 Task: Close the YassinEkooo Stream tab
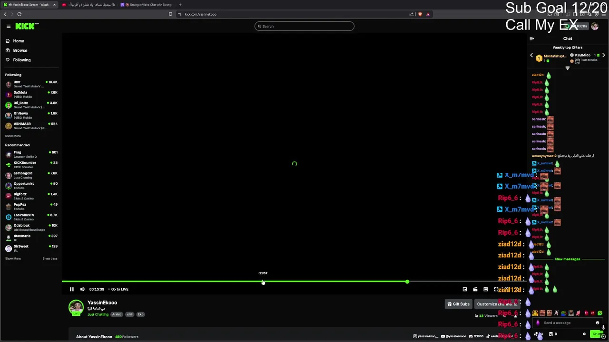[x=54, y=5]
